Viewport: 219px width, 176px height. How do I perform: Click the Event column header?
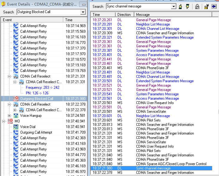31,20
